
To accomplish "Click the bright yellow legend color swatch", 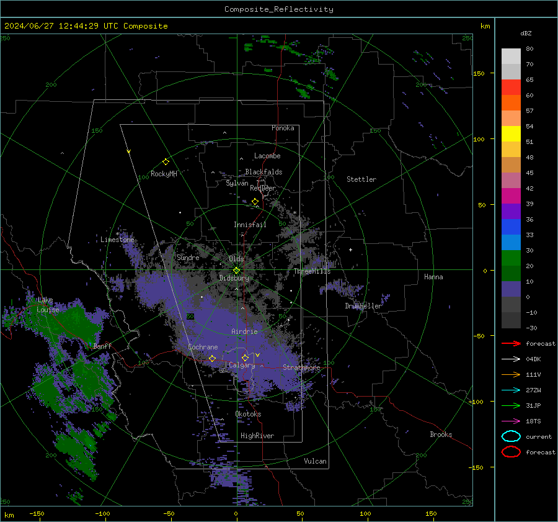I will (x=511, y=133).
